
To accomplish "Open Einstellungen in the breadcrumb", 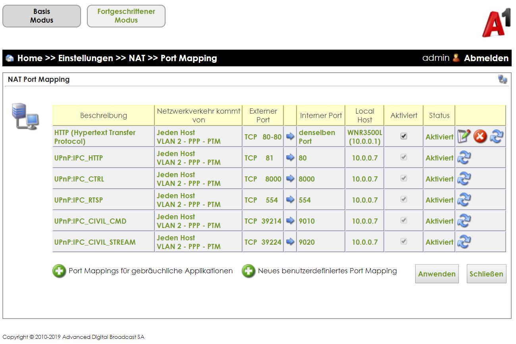I will coord(86,58).
